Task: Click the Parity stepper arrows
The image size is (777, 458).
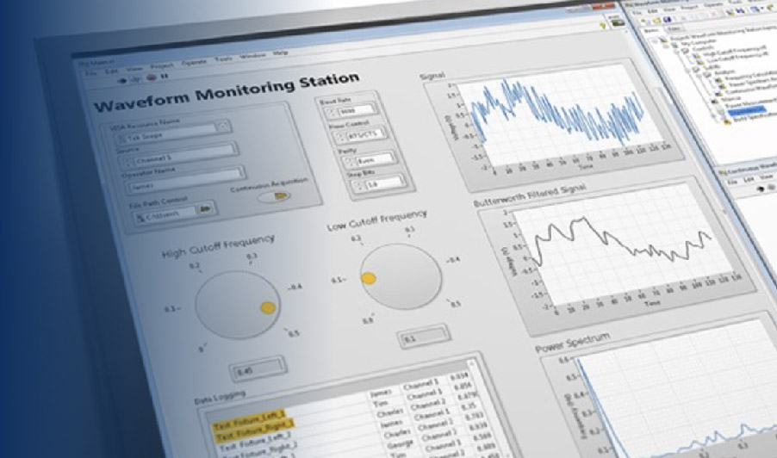Action: point(350,161)
